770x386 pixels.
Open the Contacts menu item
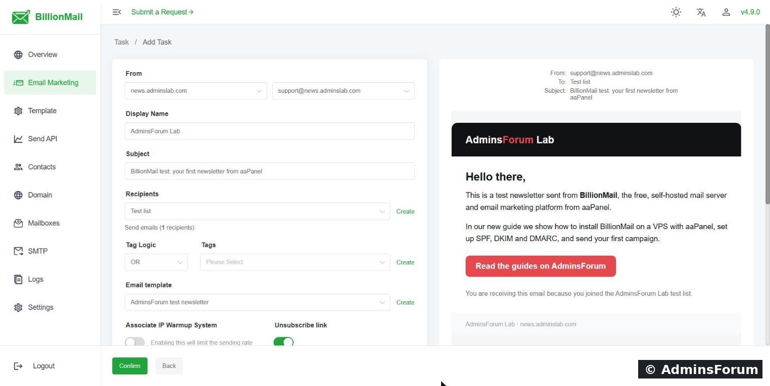50,167
